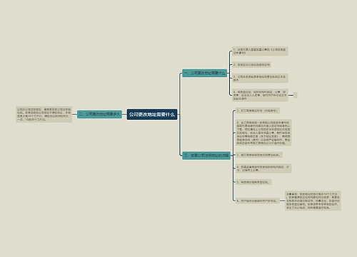Click the leftmost note under branch 二
This screenshot has height=257, width=357.
[44, 114]
